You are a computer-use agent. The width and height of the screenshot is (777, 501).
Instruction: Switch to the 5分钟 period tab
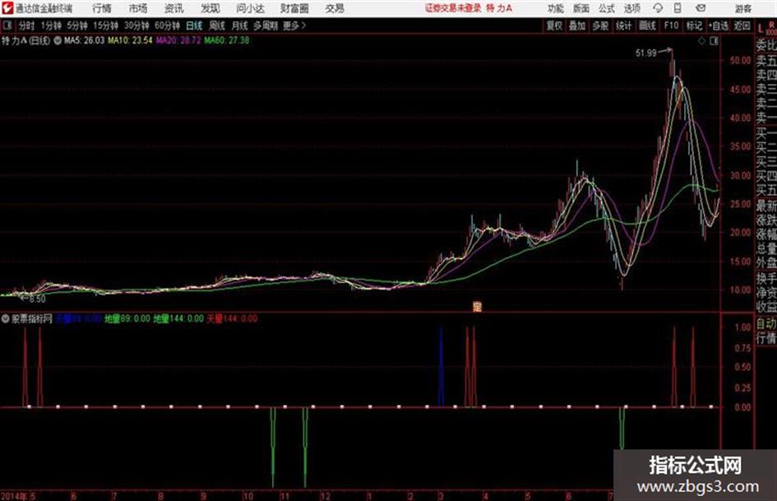77,26
